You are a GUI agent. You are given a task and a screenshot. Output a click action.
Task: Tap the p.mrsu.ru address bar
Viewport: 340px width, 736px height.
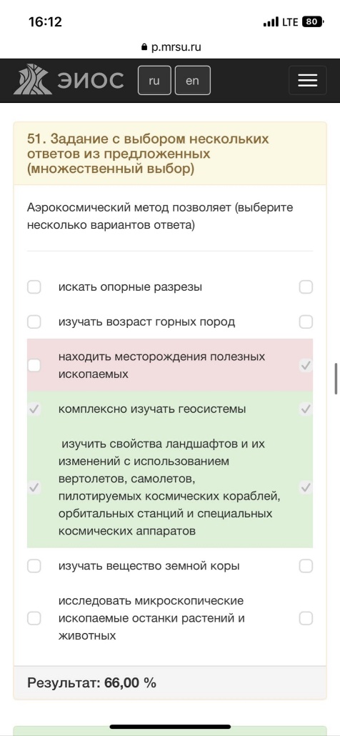(x=171, y=47)
